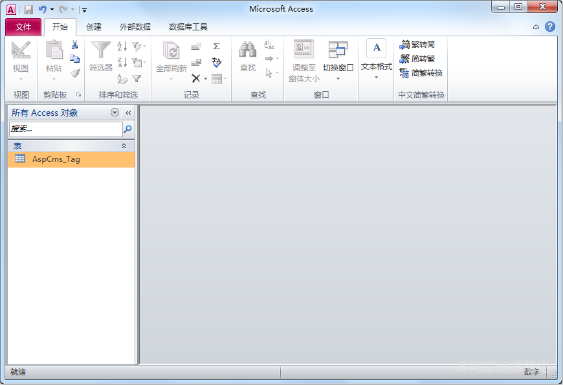The width and height of the screenshot is (563, 385).
Task: Click the 繁转简 conversion button
Action: pyautogui.click(x=417, y=45)
